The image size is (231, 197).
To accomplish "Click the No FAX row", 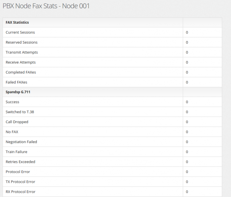I will [112, 132].
